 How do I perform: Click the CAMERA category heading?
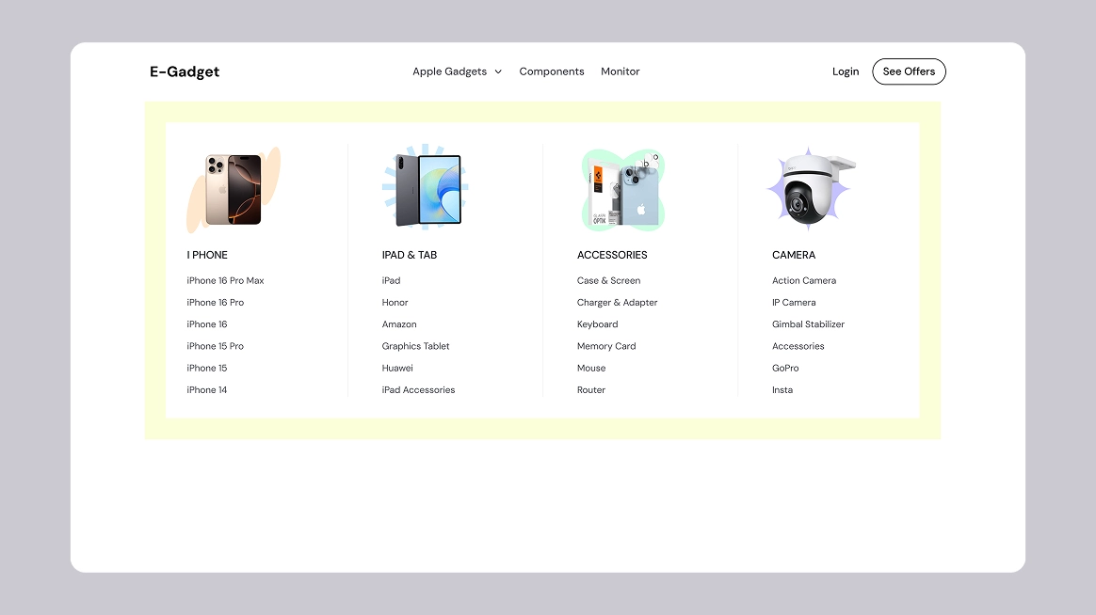[x=794, y=255]
